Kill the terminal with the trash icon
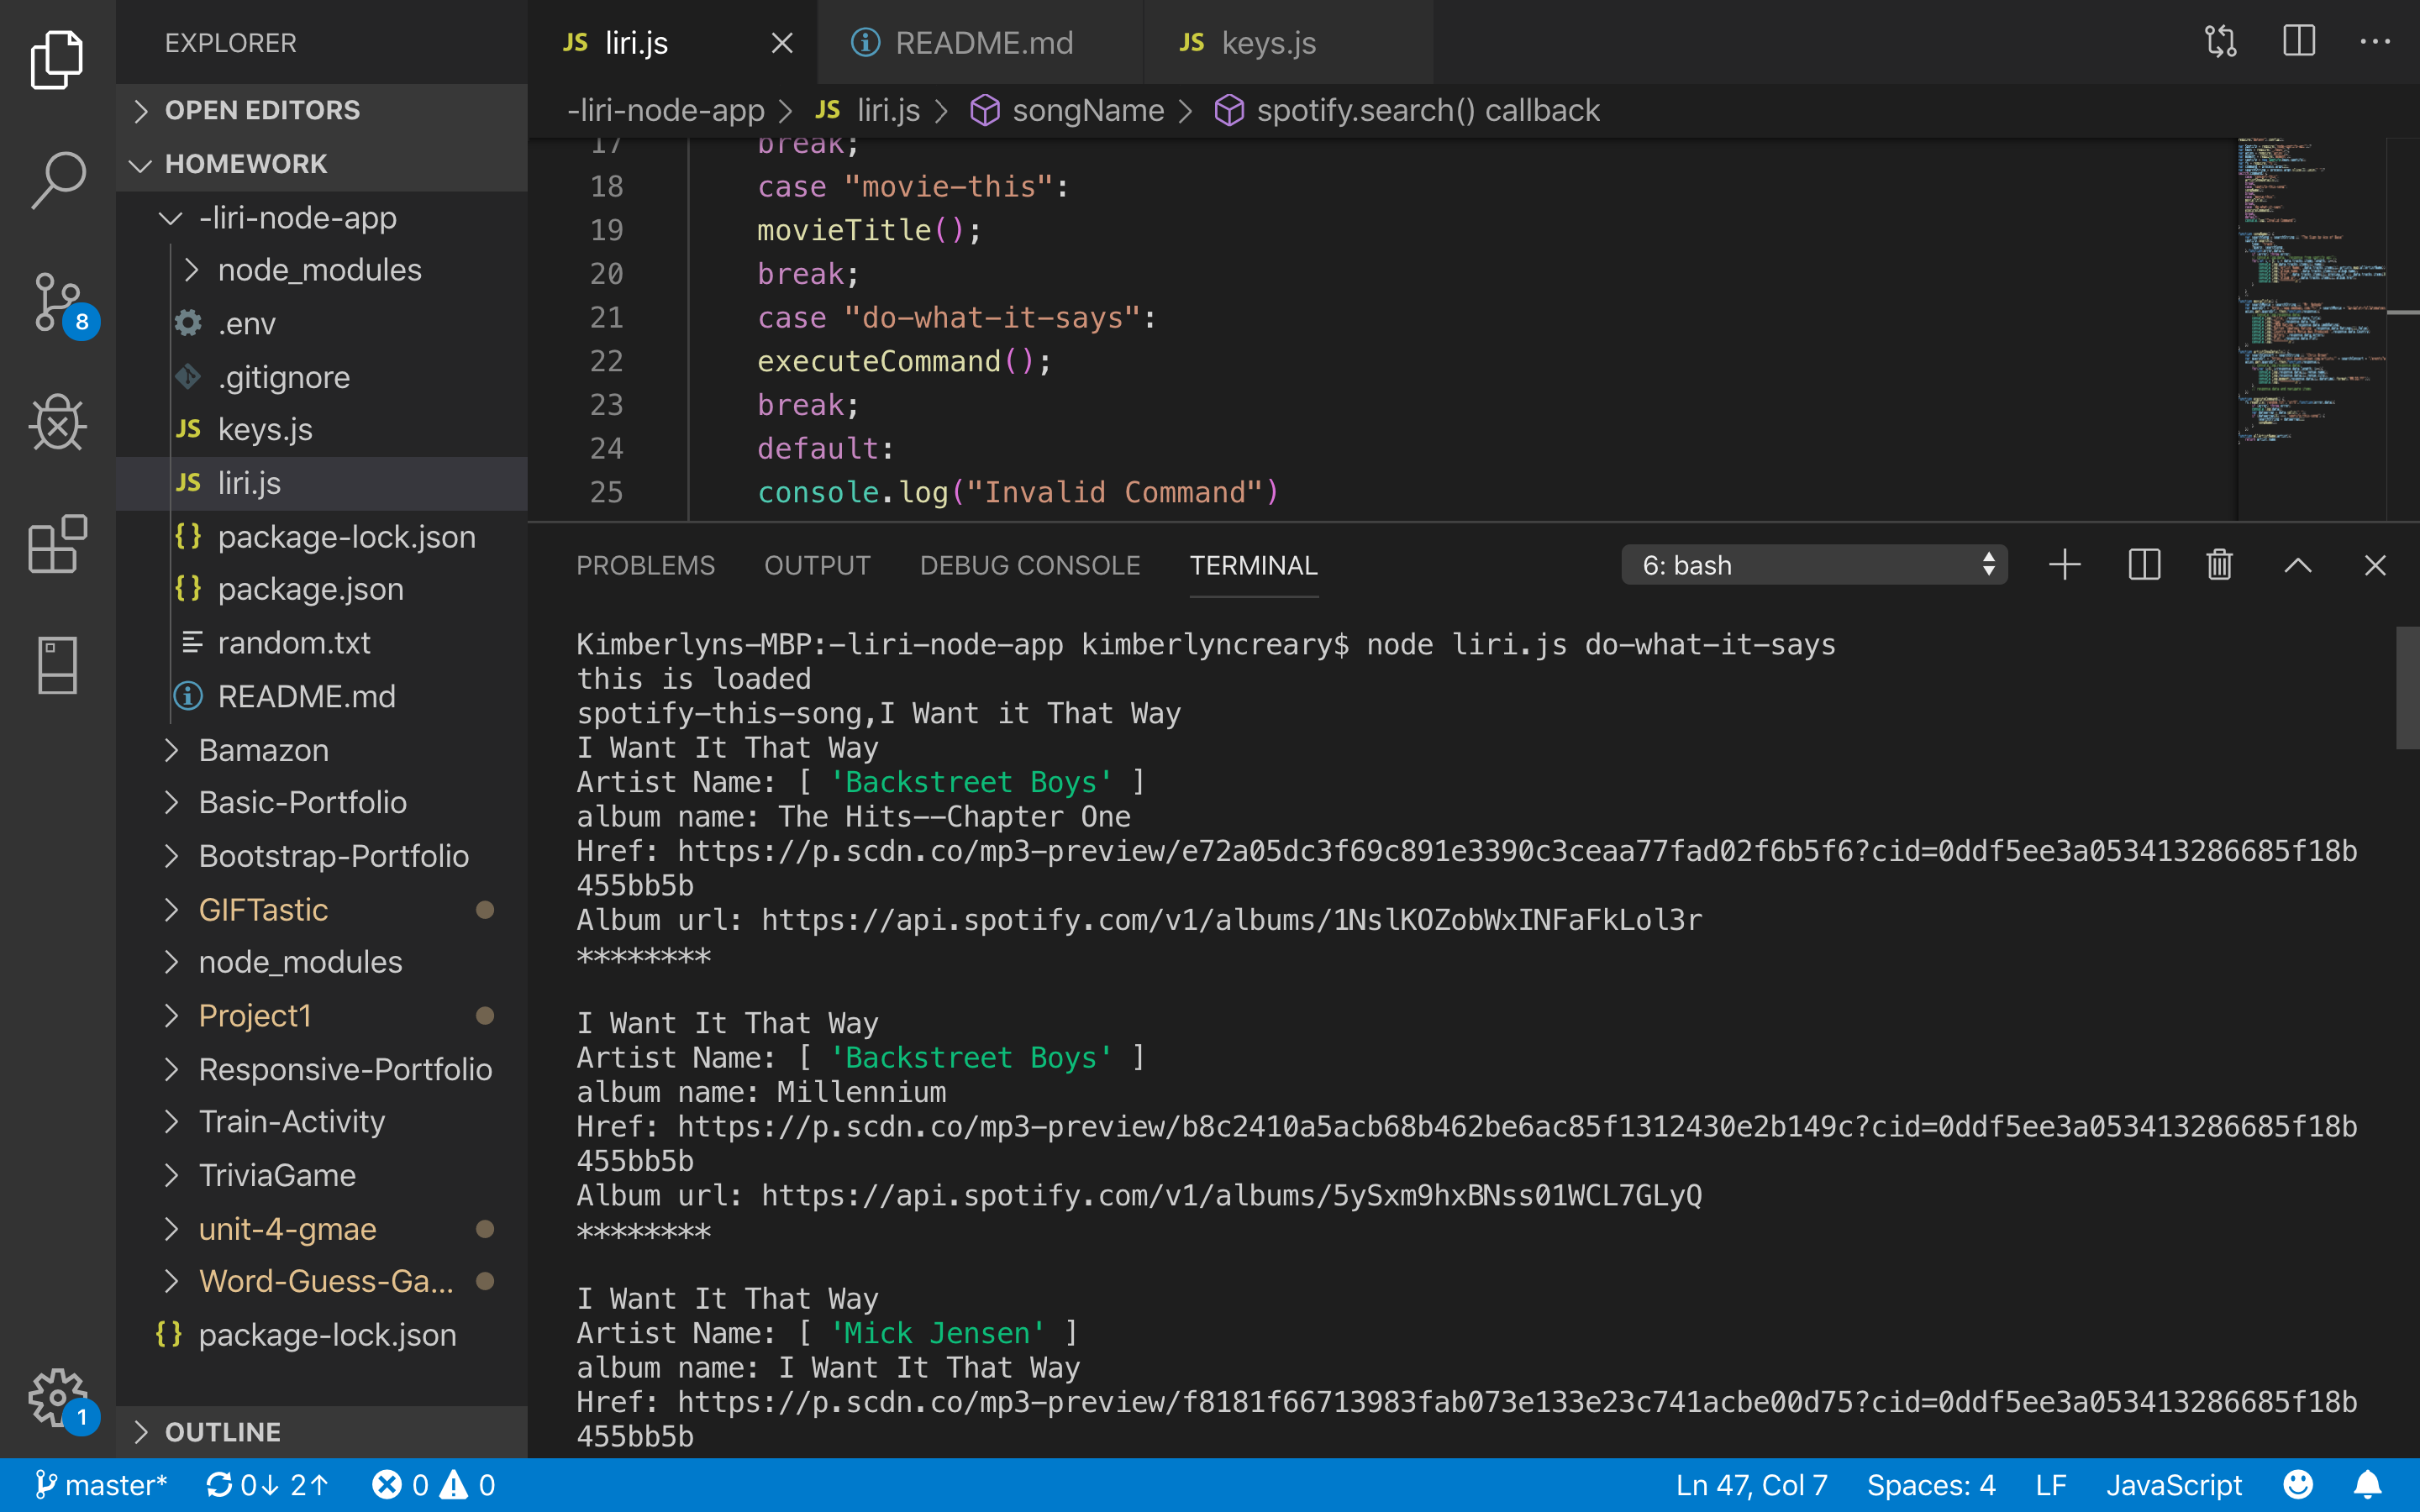Viewport: 2420px width, 1512px height. pyautogui.click(x=2218, y=565)
